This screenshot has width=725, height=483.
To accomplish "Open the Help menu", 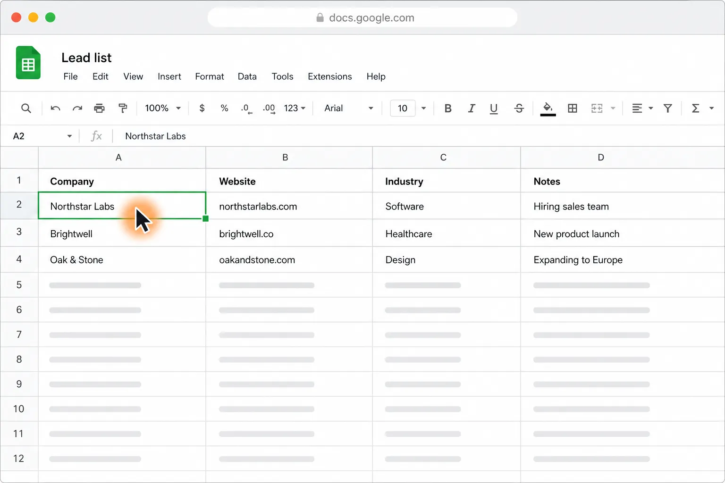I will click(x=376, y=76).
